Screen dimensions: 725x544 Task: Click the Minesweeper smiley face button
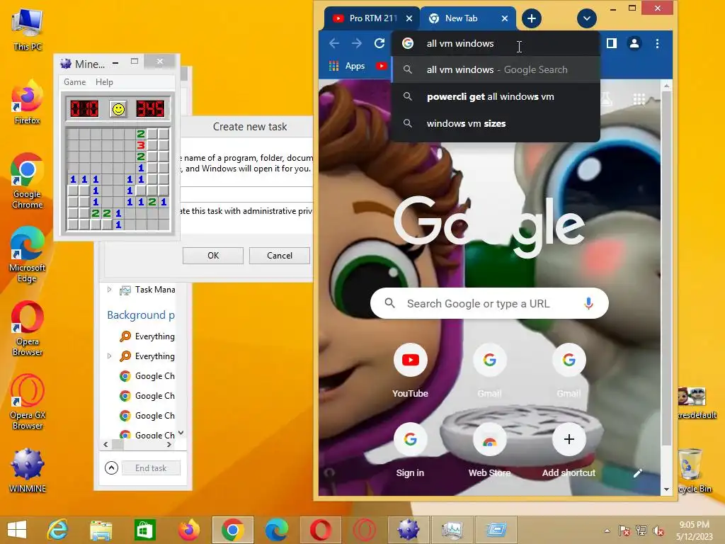click(x=118, y=109)
